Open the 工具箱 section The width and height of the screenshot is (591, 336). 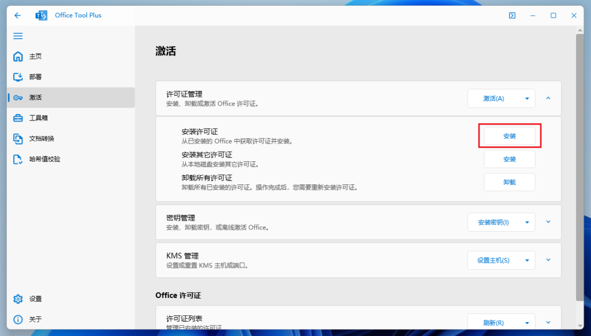tap(71, 118)
